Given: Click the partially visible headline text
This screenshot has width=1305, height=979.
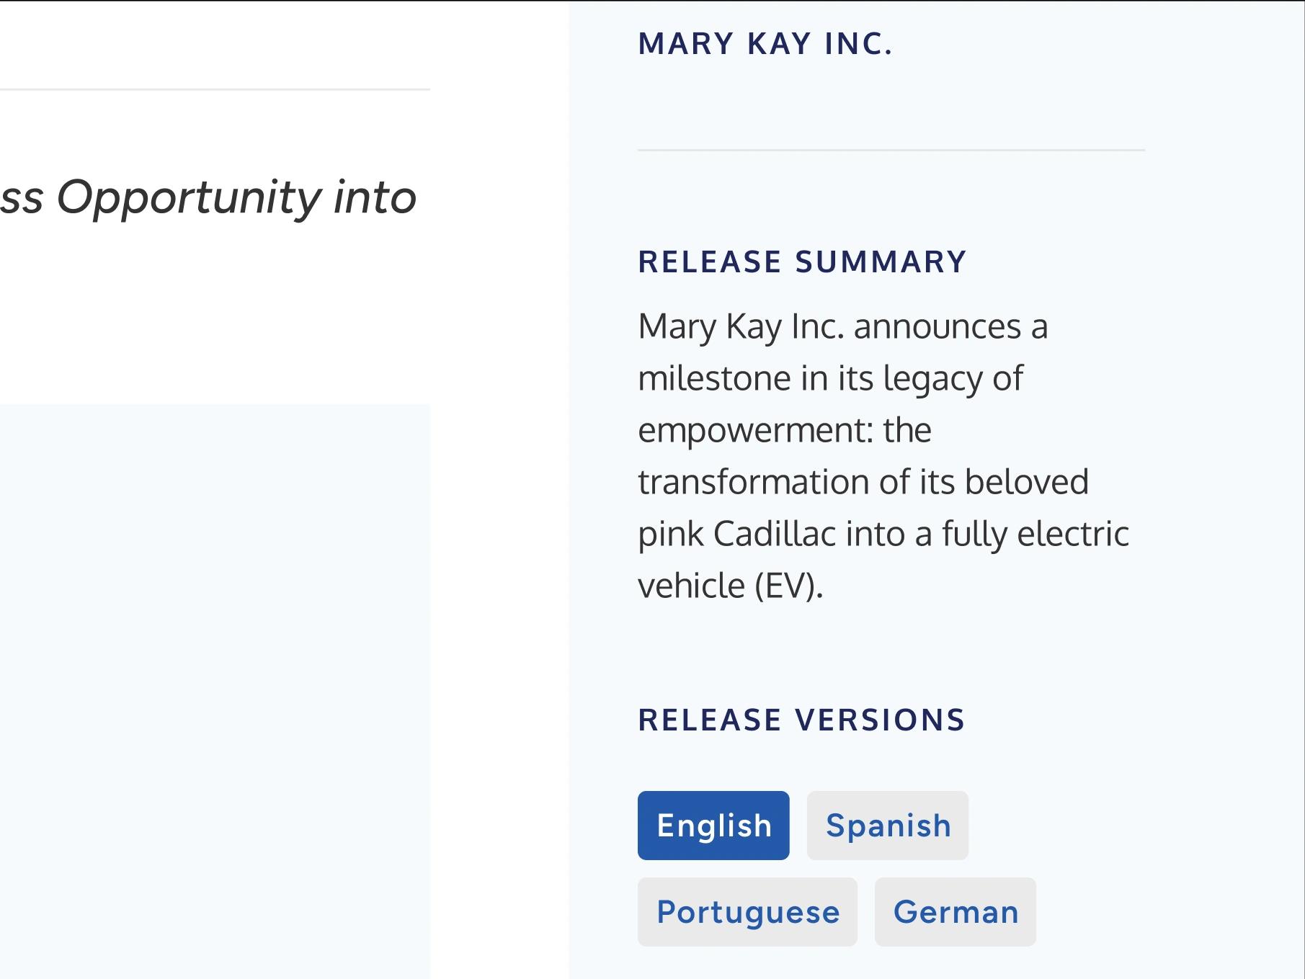Looking at the screenshot, I should tap(209, 198).
